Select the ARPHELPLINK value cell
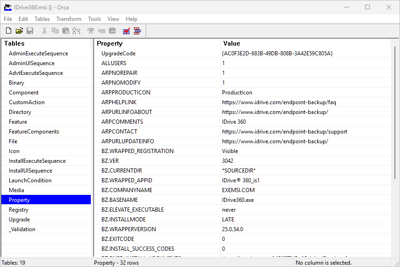400x267 pixels. [x=279, y=102]
